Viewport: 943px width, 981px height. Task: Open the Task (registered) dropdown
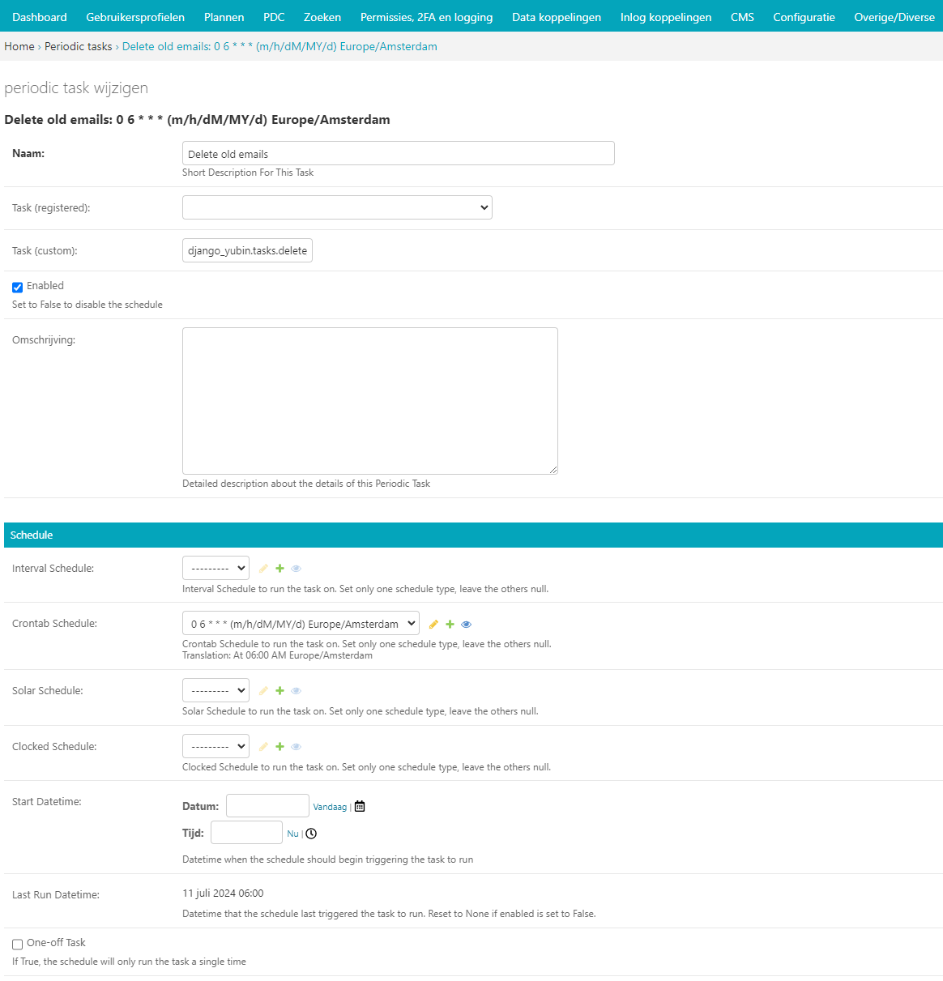337,207
